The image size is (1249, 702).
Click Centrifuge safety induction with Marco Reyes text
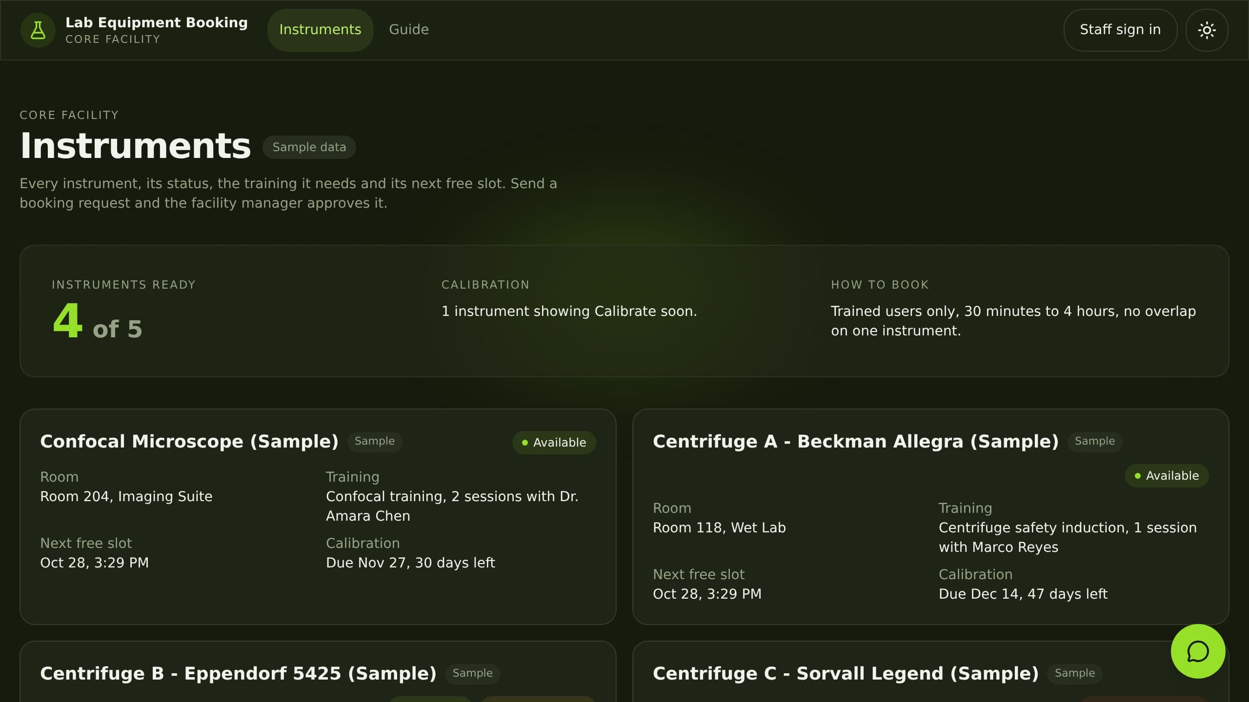coord(1068,537)
